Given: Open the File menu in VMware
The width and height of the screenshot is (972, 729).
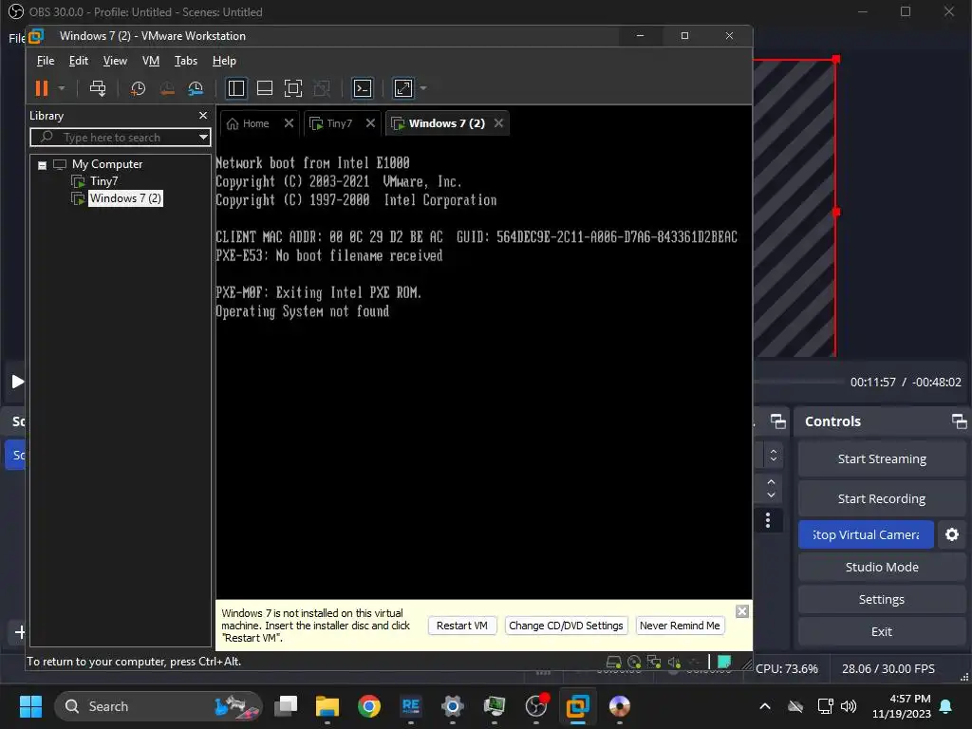Looking at the screenshot, I should (x=46, y=61).
